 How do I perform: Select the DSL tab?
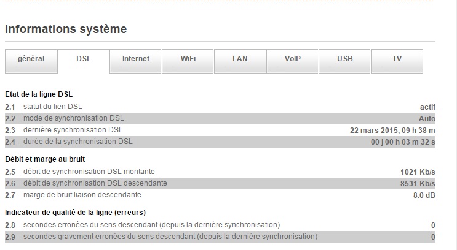pos(84,59)
